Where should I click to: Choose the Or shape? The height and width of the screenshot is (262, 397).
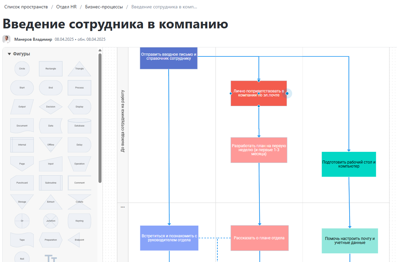pyautogui.click(x=22, y=221)
